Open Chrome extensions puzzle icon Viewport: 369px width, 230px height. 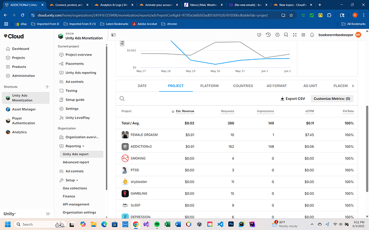coord(329,15)
